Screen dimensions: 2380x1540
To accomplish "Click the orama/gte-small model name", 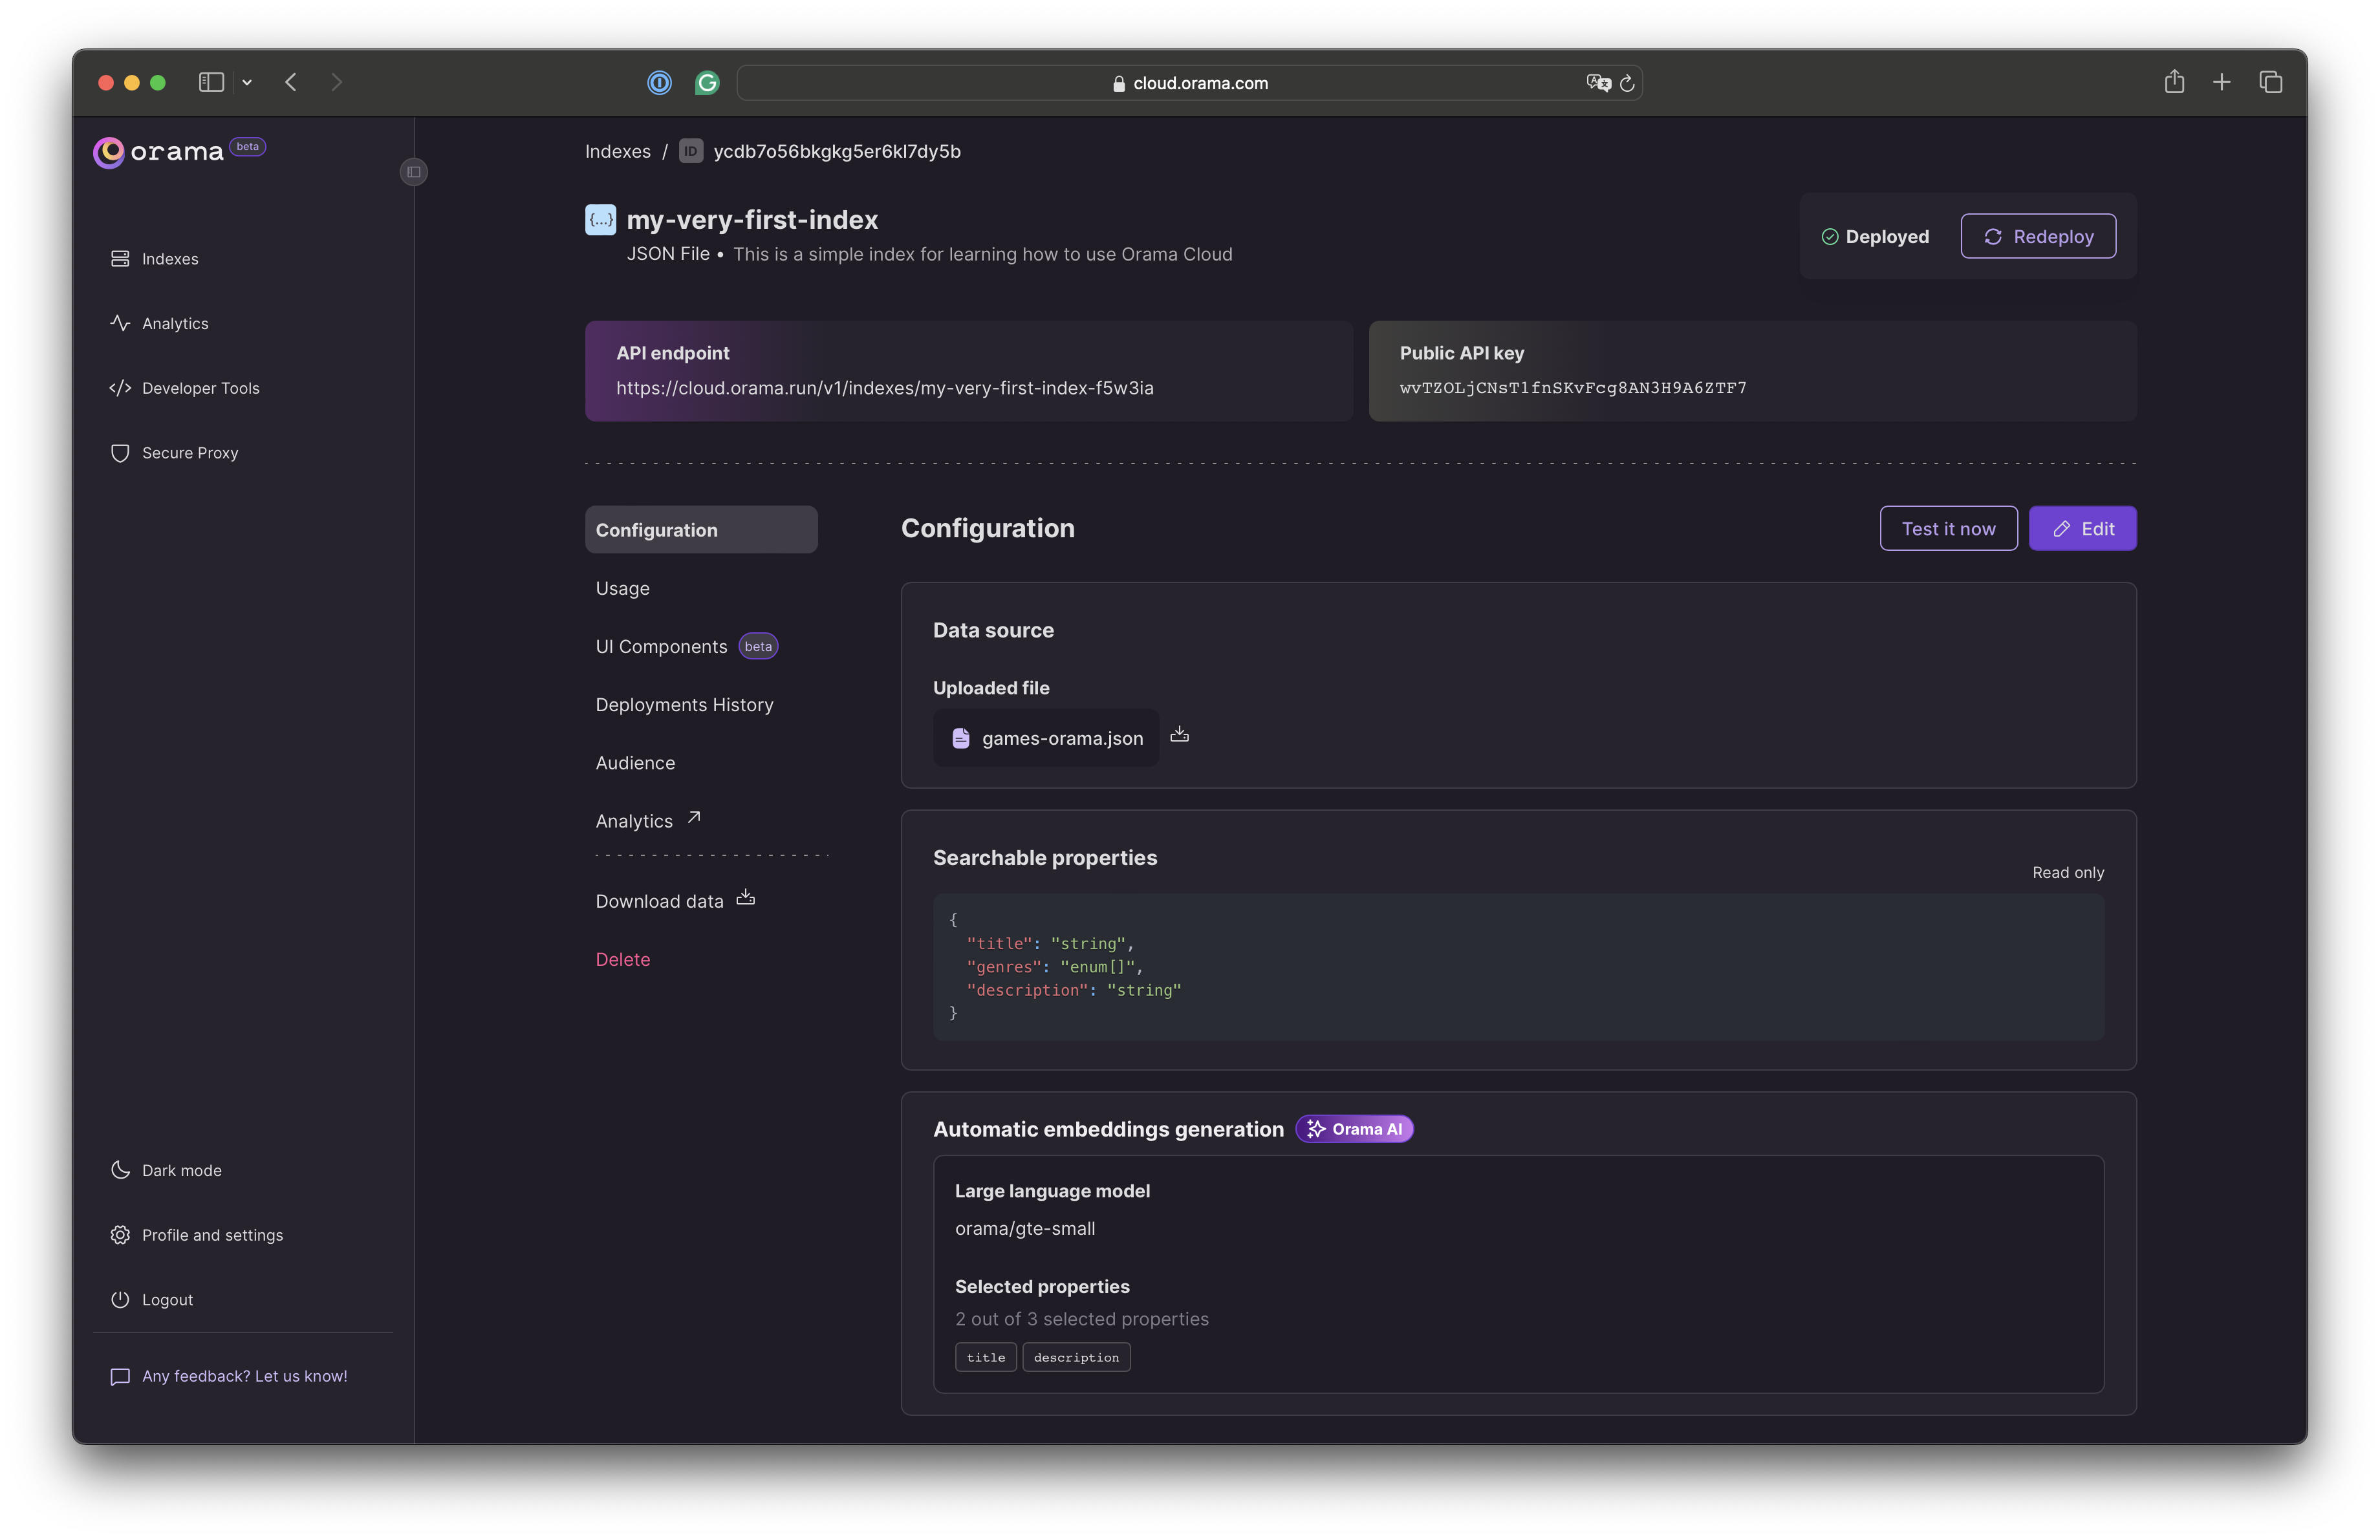I will pos(1025,1228).
